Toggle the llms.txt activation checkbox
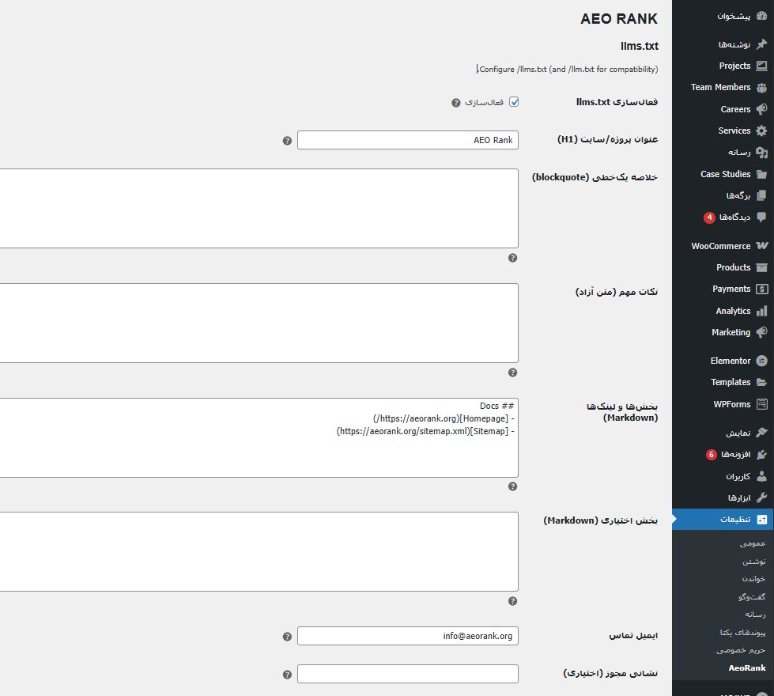774x696 pixels. [514, 102]
